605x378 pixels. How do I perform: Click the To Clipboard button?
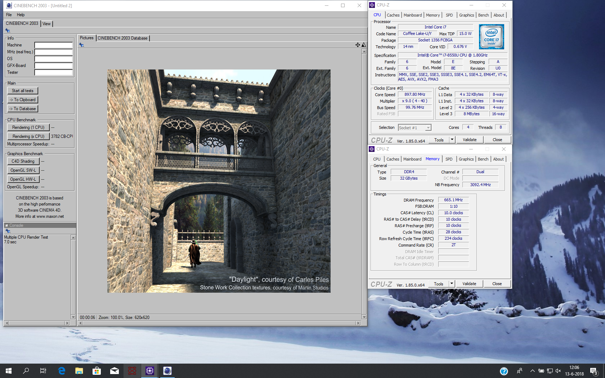click(x=23, y=100)
